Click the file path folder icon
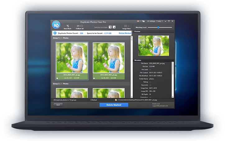The image size is (225, 141). tap(116, 100)
